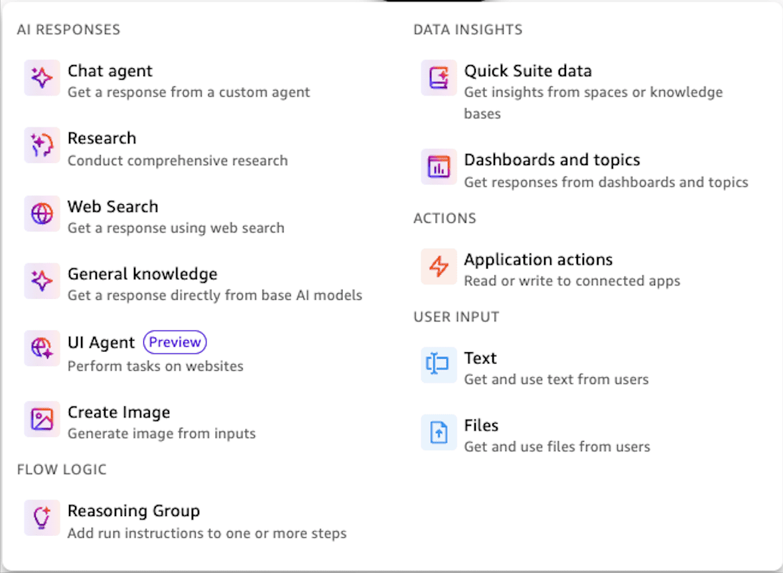Screen dimensions: 783x573
Task: Click the Files upload icon
Action: tap(439, 432)
